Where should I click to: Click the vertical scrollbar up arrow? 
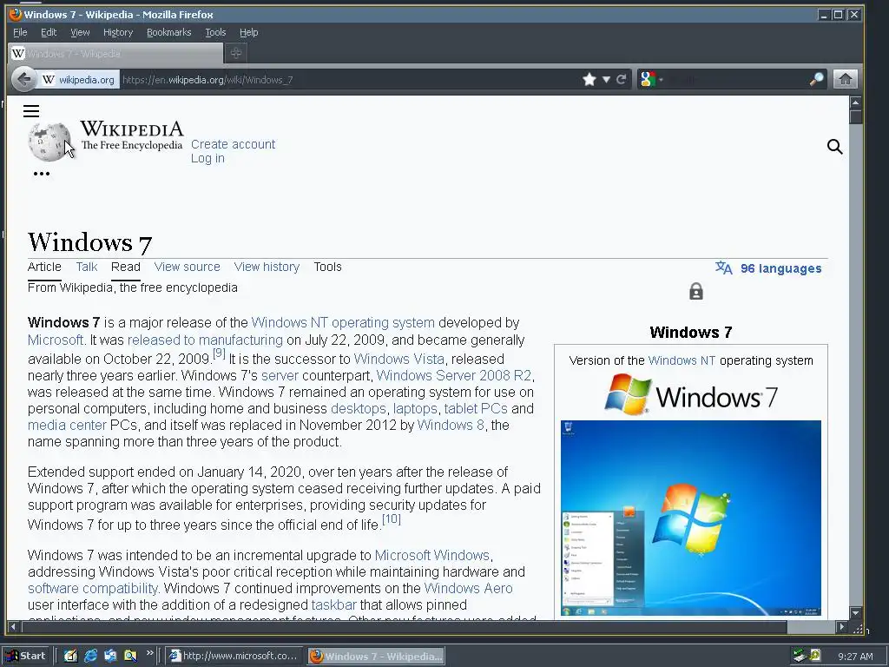point(855,102)
